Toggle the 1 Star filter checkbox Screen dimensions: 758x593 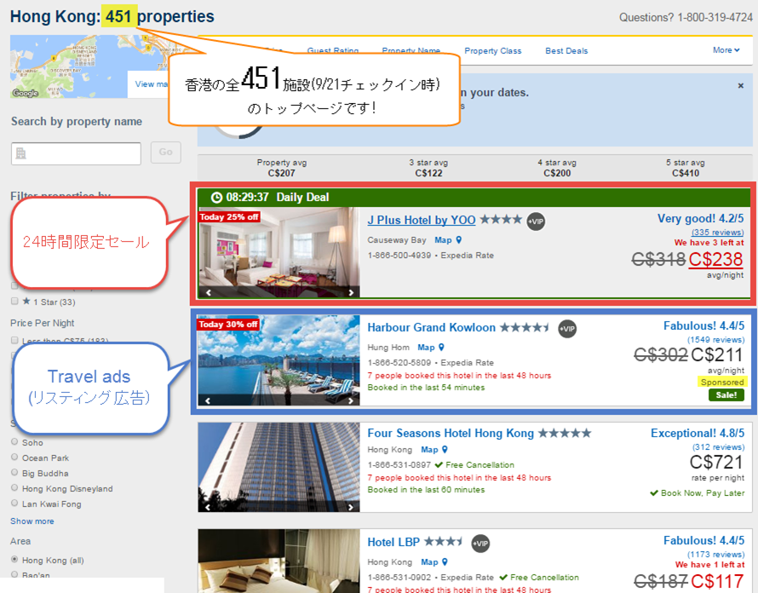tap(14, 302)
